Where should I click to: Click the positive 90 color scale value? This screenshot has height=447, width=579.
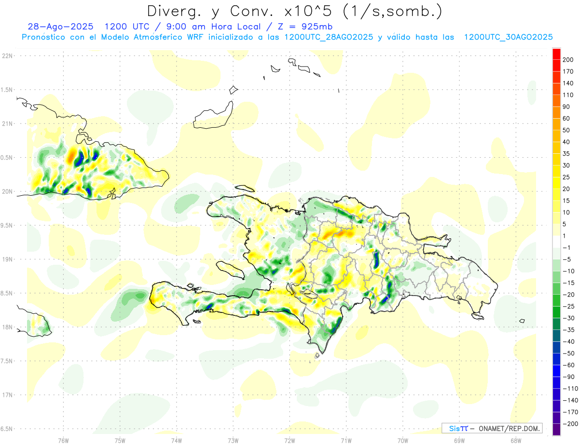(566, 107)
